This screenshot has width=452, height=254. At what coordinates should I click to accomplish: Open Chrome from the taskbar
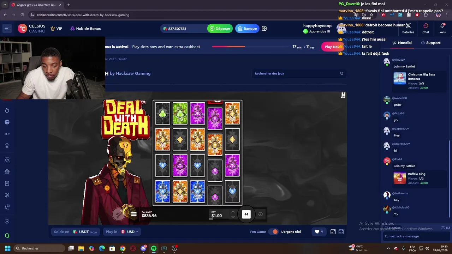click(123, 248)
